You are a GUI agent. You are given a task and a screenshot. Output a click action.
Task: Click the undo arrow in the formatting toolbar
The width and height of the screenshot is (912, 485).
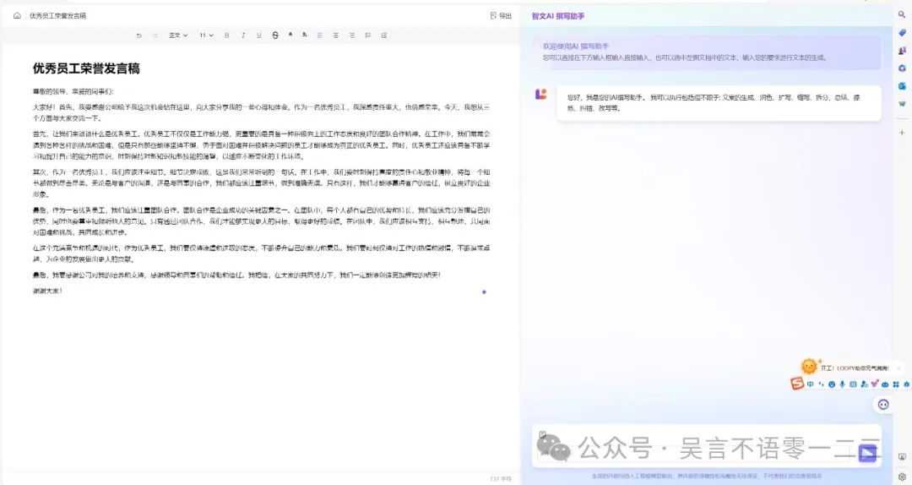coord(138,35)
